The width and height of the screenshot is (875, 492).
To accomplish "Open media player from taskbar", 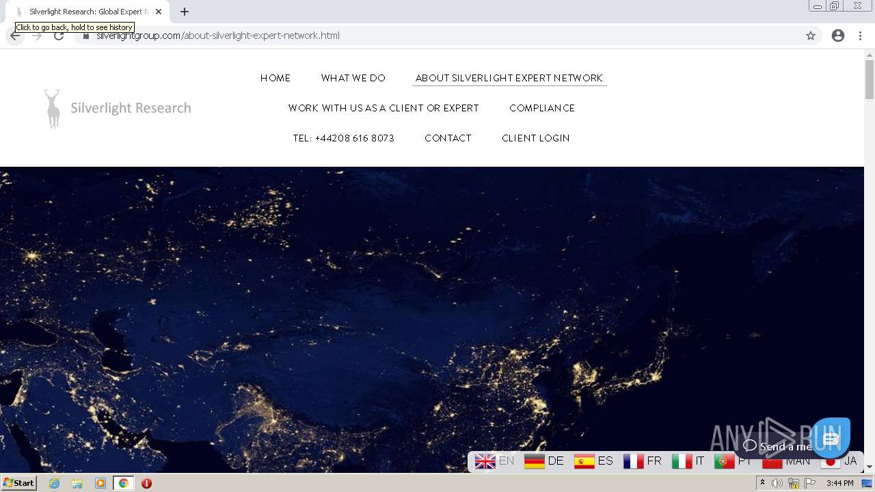I will coord(100,483).
